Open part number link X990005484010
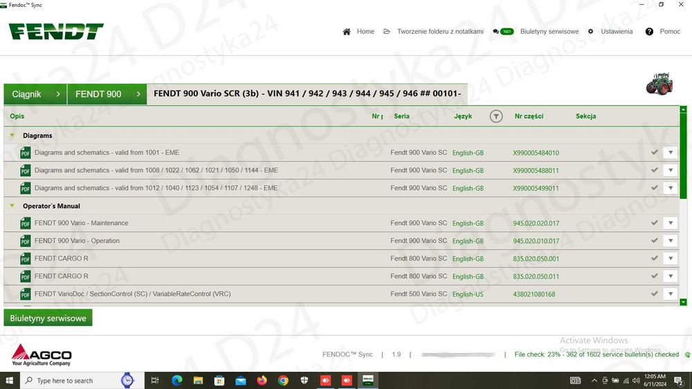Image resolution: width=692 pixels, height=389 pixels. click(536, 153)
